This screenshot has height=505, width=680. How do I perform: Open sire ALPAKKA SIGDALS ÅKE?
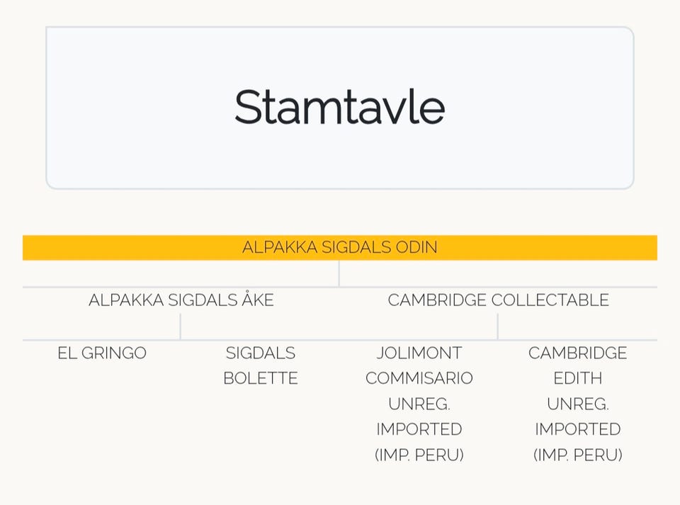click(181, 300)
